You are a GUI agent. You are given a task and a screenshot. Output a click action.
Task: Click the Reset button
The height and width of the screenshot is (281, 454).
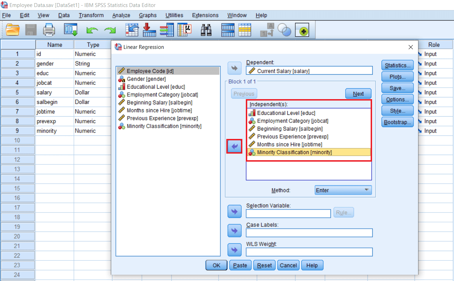point(264,265)
